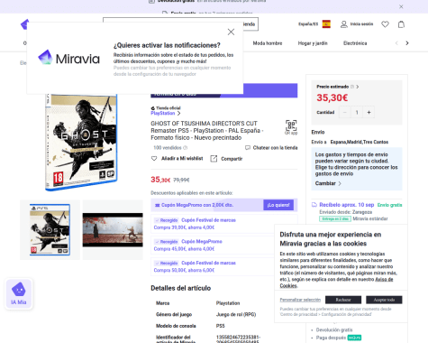Click the Paga después item
428x343 pixels.
[331, 338]
